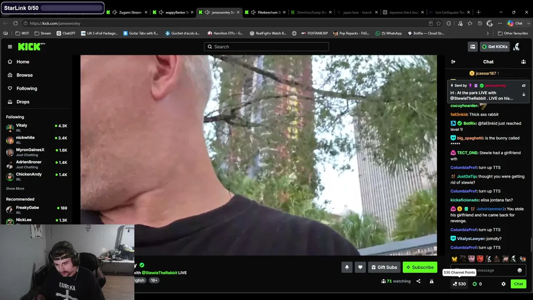Open the user profile avatar menu
This screenshot has width=533, height=300.
[517, 47]
